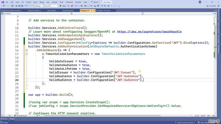Click the Restart refresh toolbar icon
This screenshot has height=124, width=221.
pos(76,6)
